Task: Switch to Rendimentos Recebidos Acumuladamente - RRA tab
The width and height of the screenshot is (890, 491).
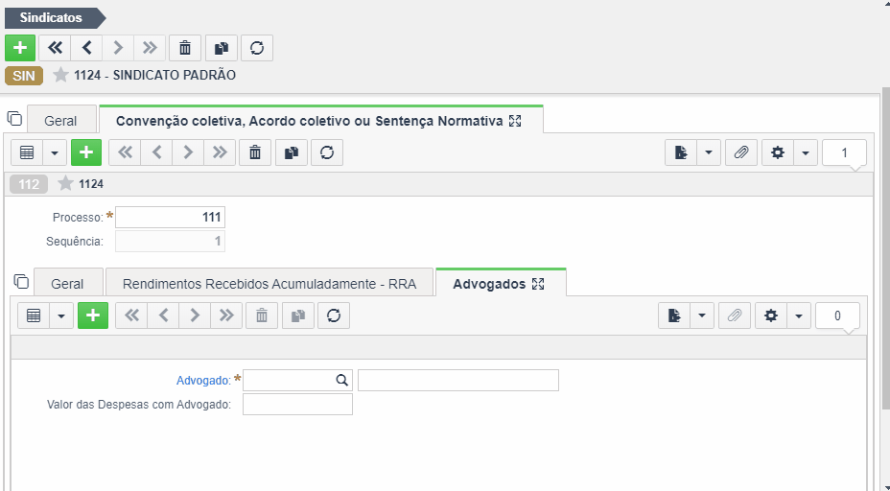Action: click(269, 284)
